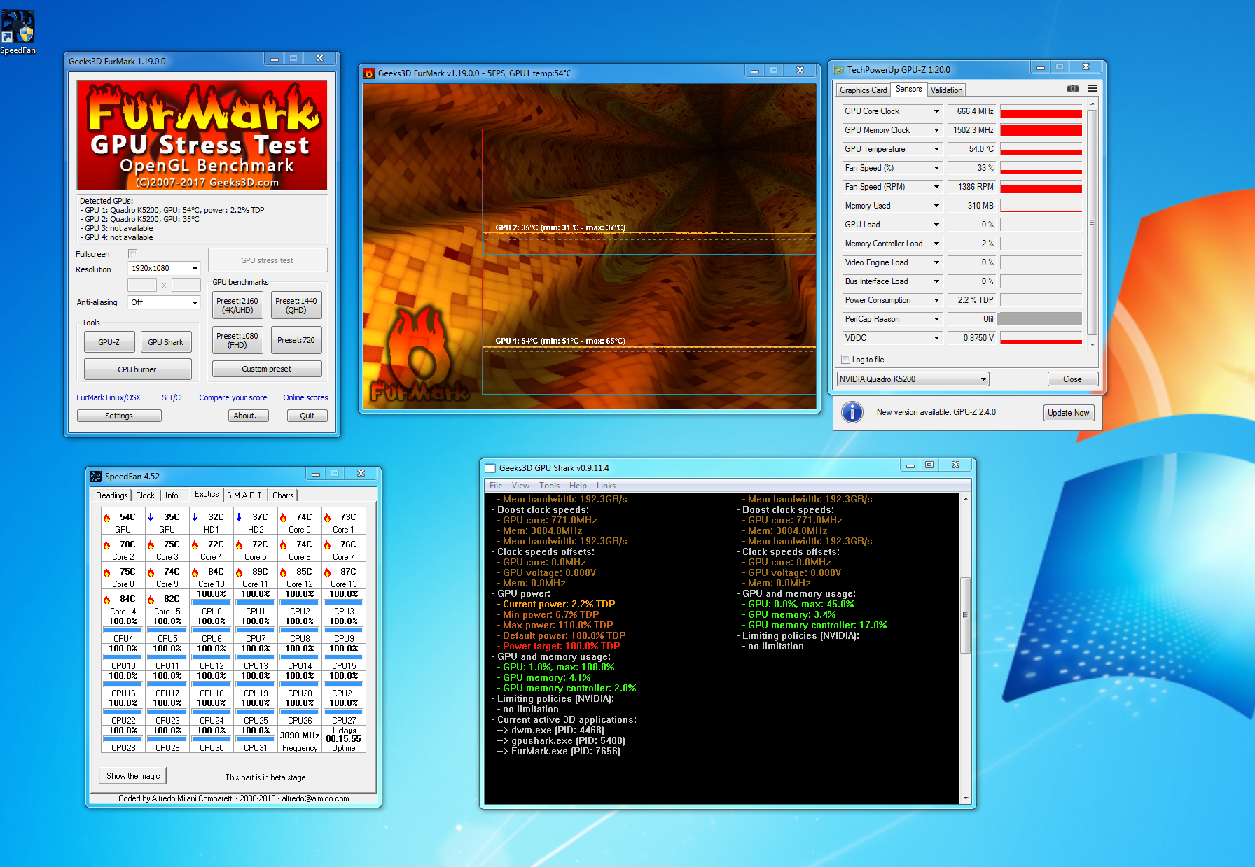
Task: Open the GPU Core Clock sensor dropdown
Action: [892, 111]
